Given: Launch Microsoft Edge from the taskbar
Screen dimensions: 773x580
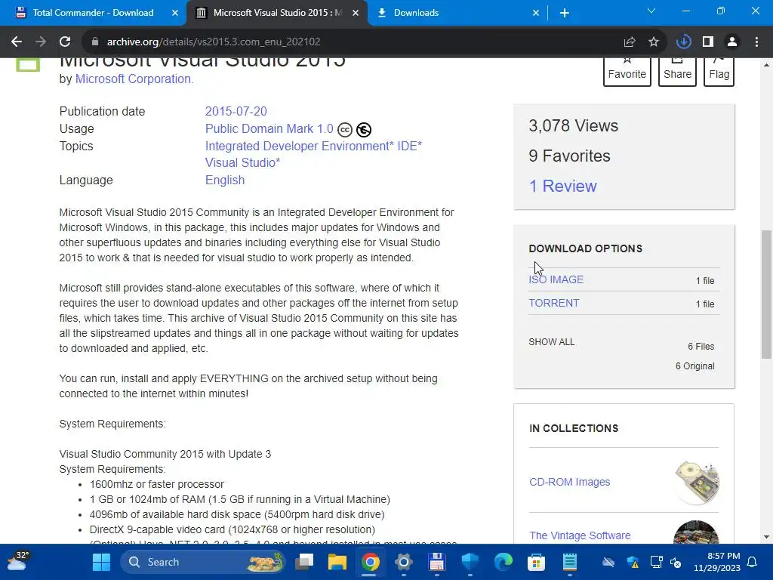Looking at the screenshot, I should tap(504, 562).
